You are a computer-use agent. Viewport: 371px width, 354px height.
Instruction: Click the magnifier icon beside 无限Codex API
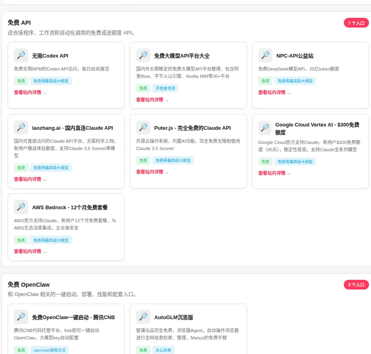(21, 56)
